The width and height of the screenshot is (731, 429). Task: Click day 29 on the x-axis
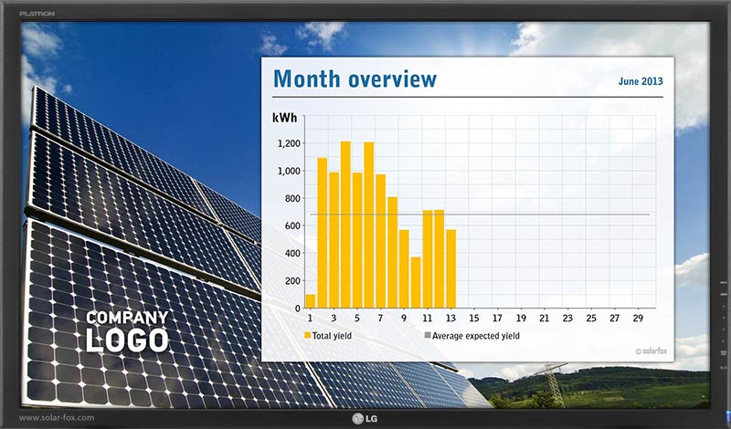point(638,319)
